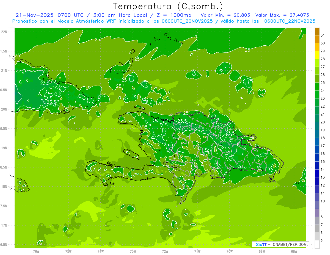Click the legend value '24'
This screenshot has height=255, width=330.
tap(323, 91)
